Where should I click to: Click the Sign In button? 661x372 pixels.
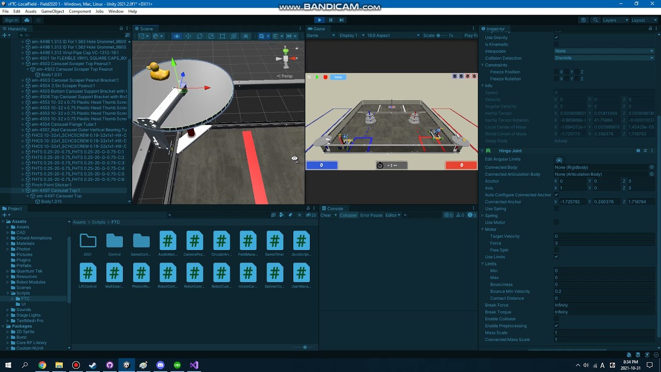(11, 20)
